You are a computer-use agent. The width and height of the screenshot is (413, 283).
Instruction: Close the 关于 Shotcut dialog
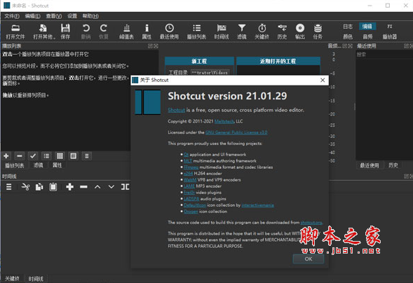tap(323, 81)
